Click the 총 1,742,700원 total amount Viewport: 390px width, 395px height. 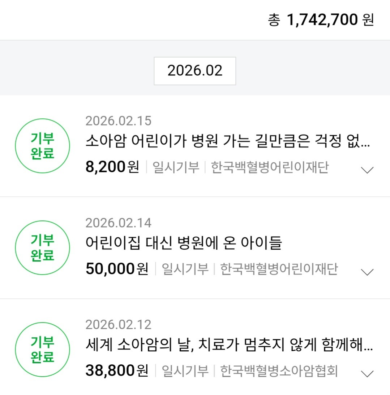tap(321, 20)
